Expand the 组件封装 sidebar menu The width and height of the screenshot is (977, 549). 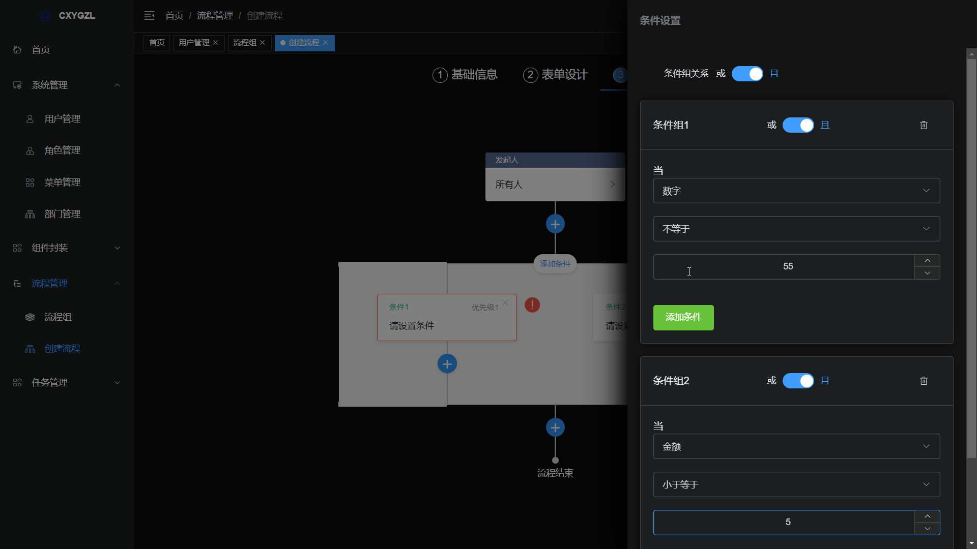(x=67, y=248)
